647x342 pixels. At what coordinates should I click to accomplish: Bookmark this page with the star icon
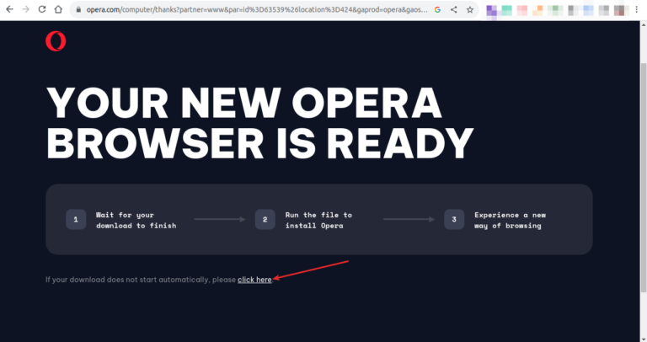pos(469,10)
